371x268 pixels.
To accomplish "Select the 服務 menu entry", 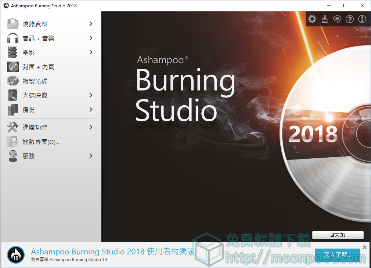I will click(32, 155).
